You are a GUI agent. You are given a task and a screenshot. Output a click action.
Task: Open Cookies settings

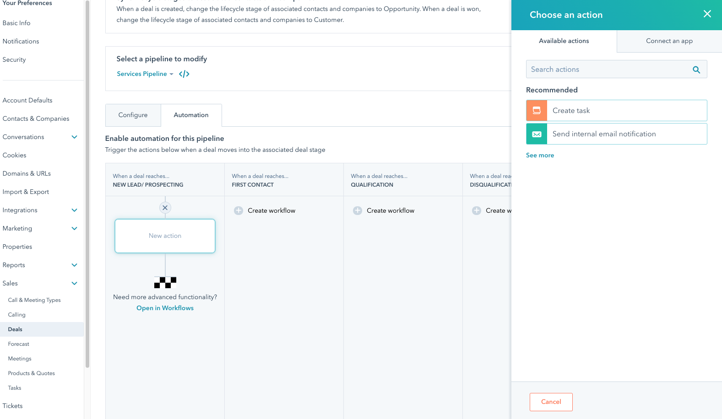point(15,155)
